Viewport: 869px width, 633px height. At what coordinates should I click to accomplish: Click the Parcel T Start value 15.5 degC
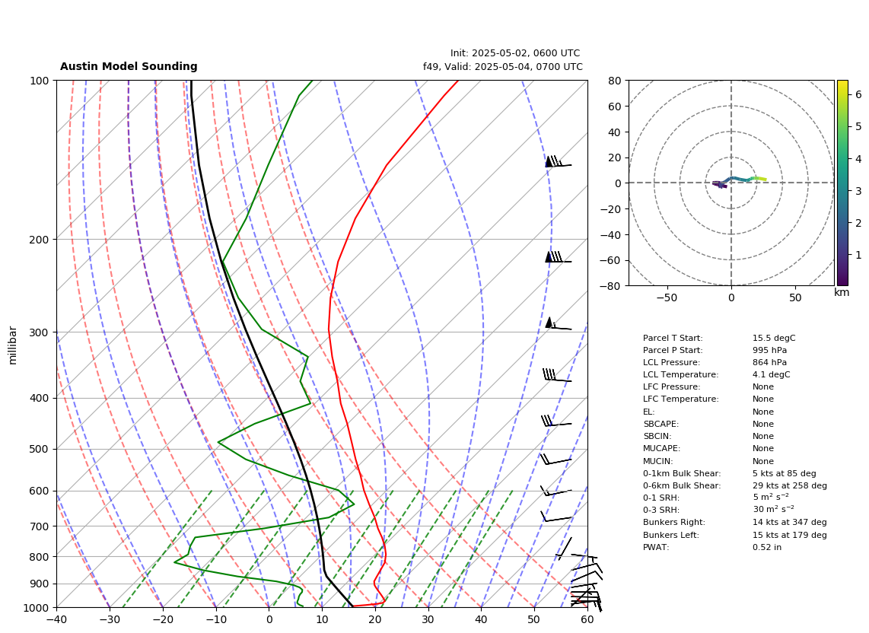click(774, 338)
